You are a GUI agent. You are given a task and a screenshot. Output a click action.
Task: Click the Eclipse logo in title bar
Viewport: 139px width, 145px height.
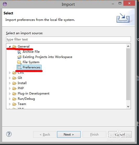[5, 4]
